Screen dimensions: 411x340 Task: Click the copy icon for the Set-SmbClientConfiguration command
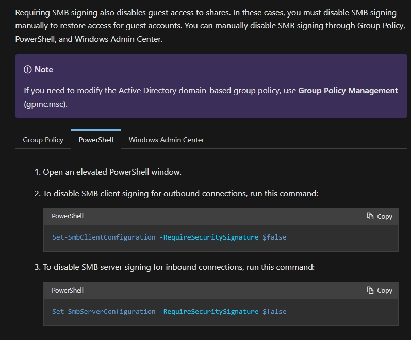(x=370, y=216)
